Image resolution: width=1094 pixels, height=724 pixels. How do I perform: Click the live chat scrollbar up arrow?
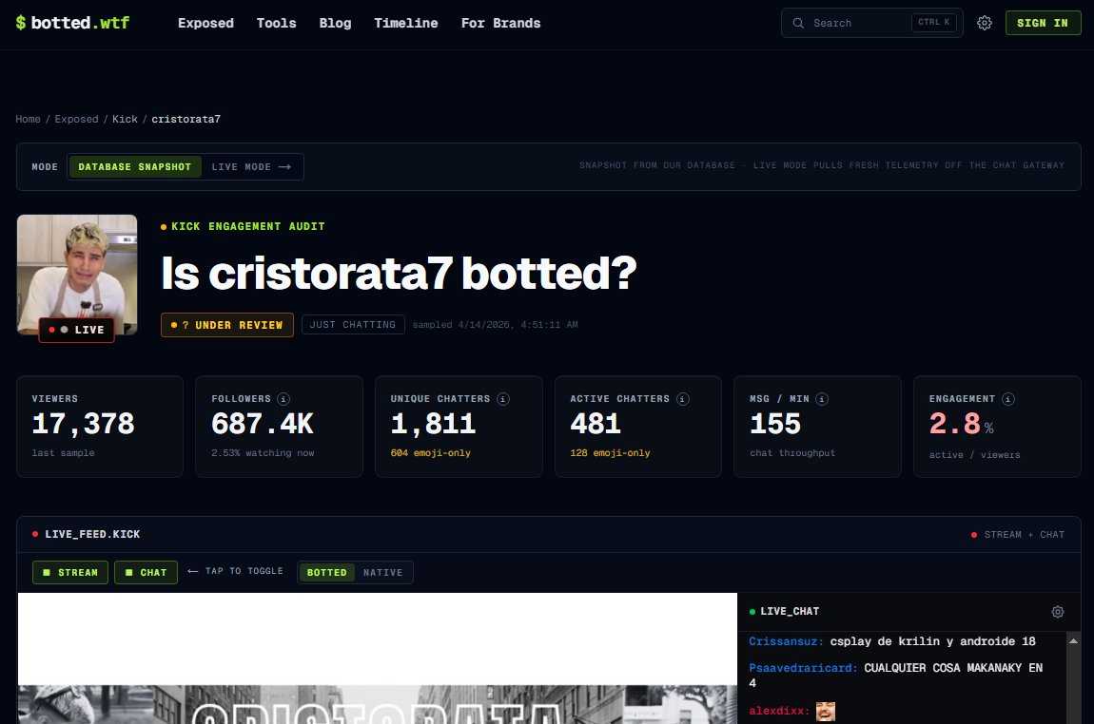point(1073,641)
